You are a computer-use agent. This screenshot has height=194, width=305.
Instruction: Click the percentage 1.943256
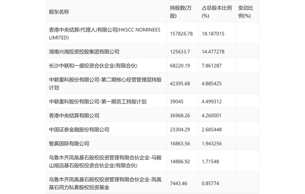click(212, 143)
